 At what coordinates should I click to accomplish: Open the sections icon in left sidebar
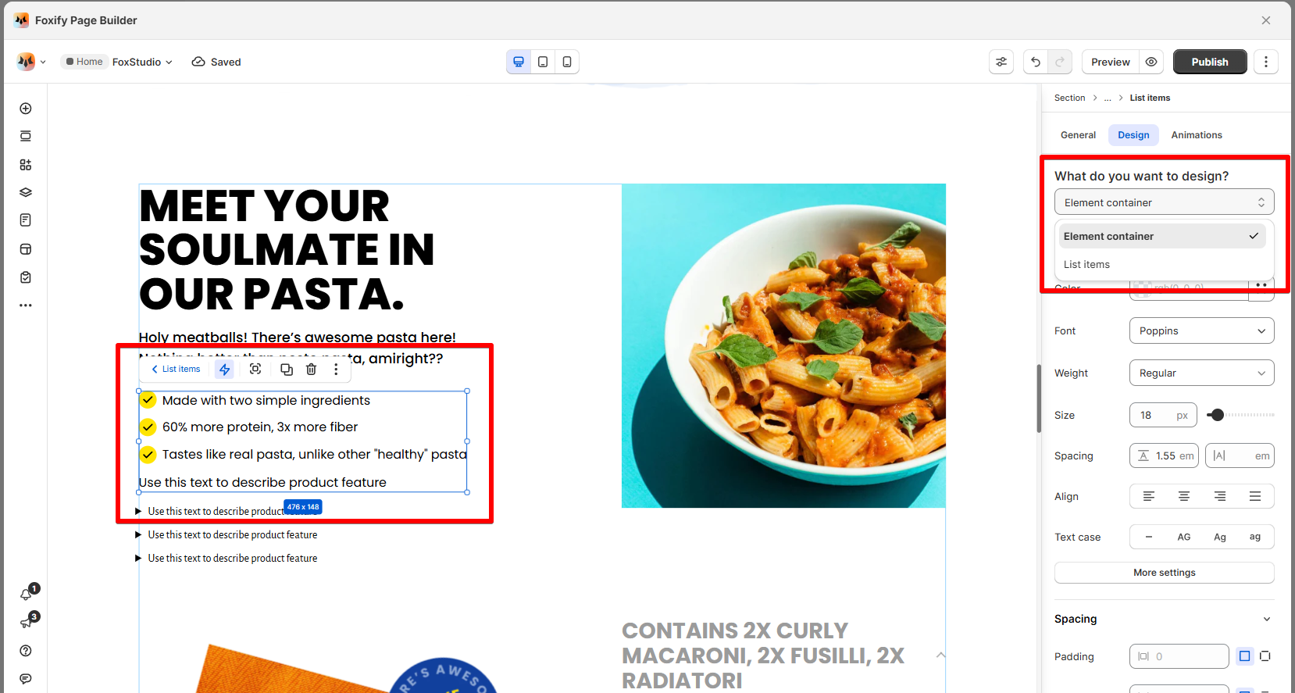tap(26, 136)
